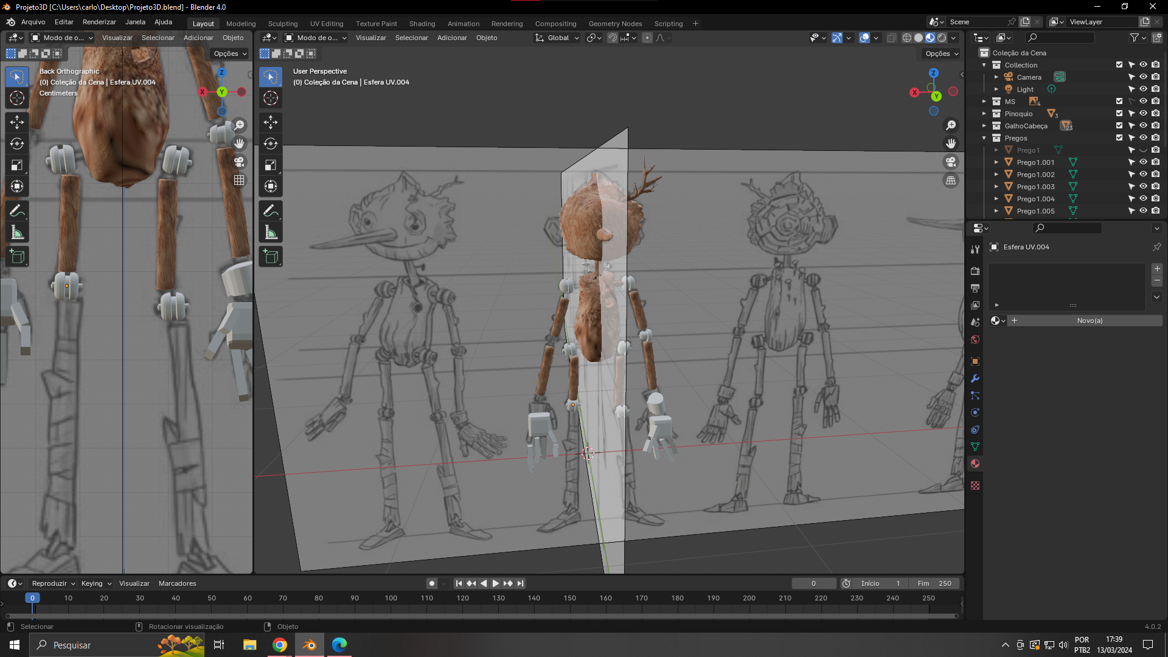Open the Material properties tab
Viewport: 1168px width, 657px height.
[x=975, y=464]
